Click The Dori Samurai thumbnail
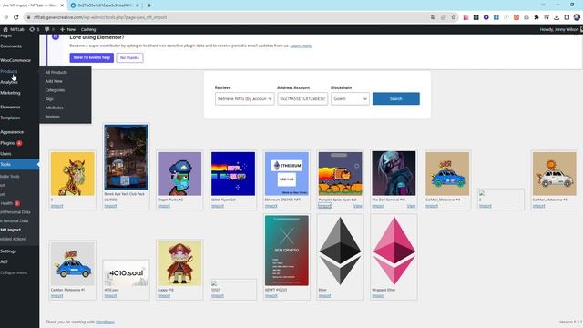Viewport: 583px width, 328px height. (394, 173)
